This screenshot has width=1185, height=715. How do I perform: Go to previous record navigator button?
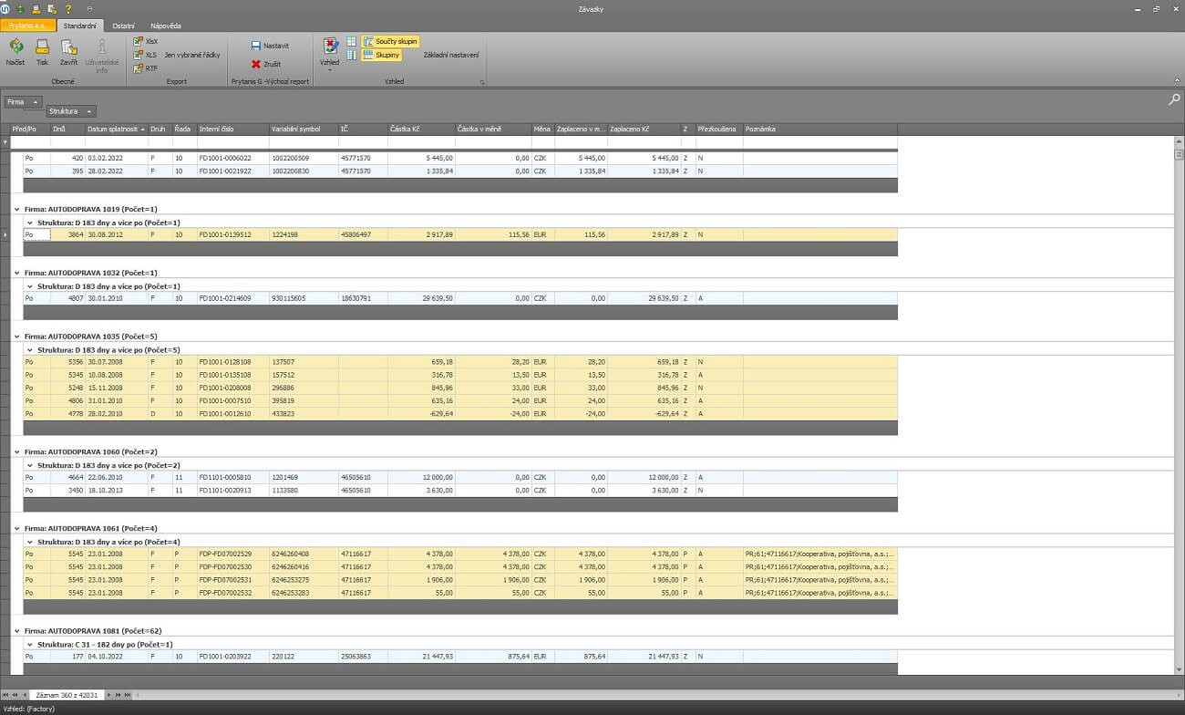[23, 695]
